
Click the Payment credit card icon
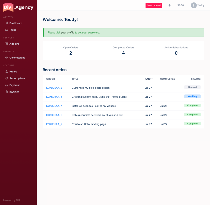click(x=7, y=85)
